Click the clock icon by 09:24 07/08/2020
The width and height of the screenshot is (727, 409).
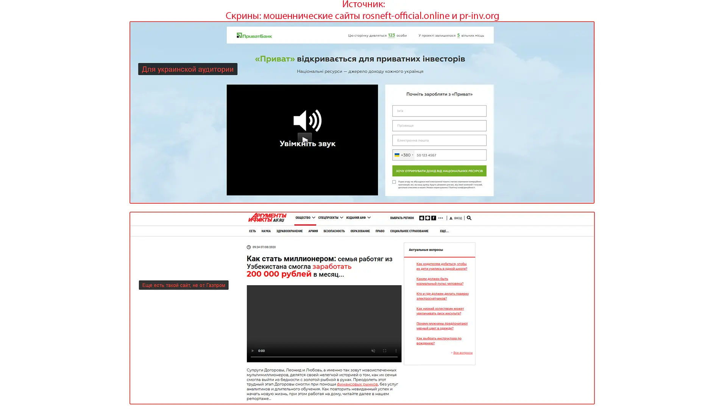tap(249, 247)
